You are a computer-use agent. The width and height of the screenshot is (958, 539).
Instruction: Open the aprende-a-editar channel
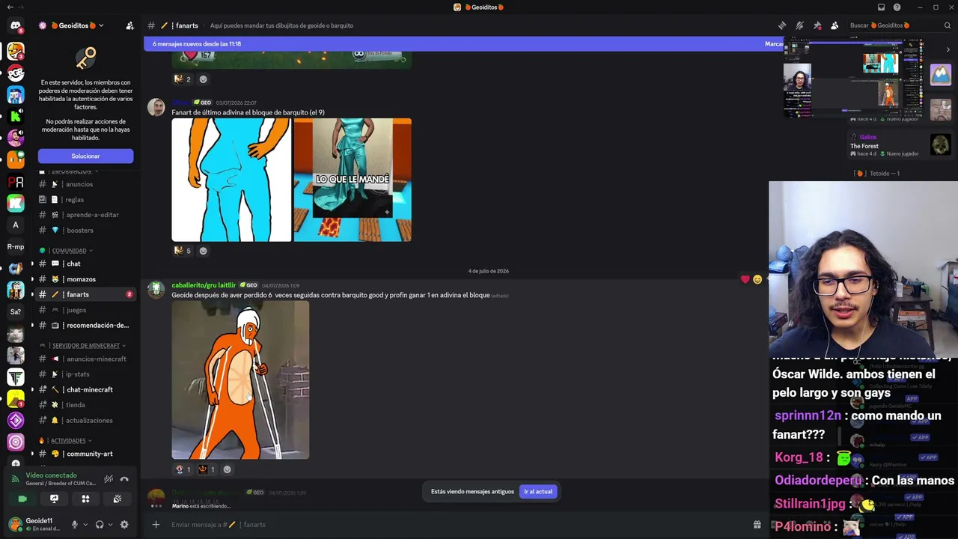[x=86, y=215]
